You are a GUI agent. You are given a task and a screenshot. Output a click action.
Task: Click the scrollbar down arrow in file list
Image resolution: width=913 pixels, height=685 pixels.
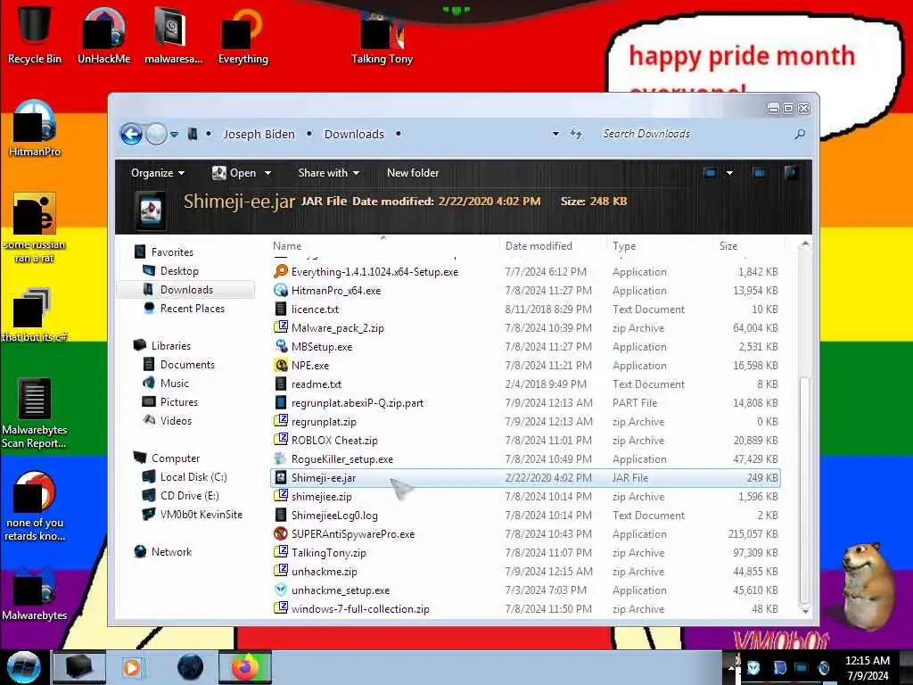click(805, 611)
